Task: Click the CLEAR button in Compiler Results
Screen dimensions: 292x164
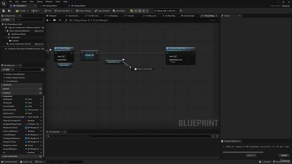Action: point(284,155)
